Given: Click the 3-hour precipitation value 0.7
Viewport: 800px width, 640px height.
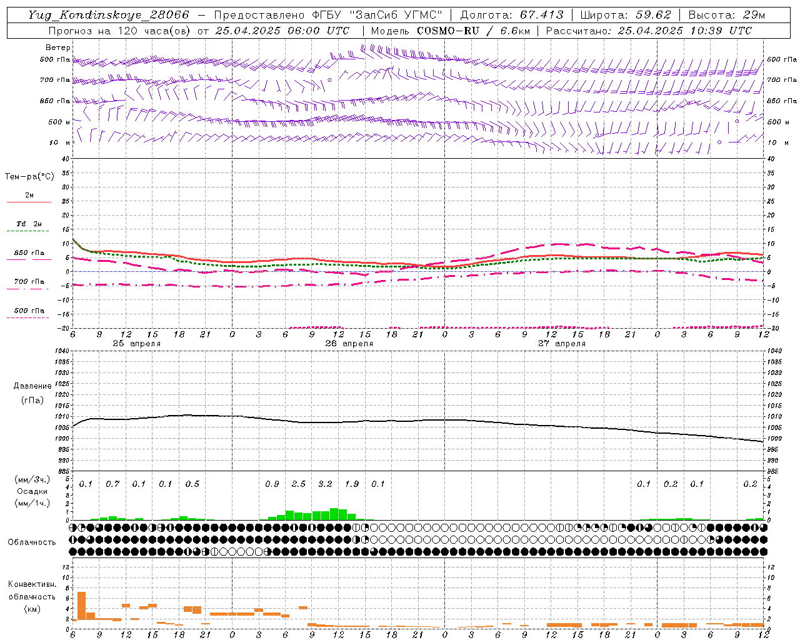Looking at the screenshot, I should (x=112, y=484).
